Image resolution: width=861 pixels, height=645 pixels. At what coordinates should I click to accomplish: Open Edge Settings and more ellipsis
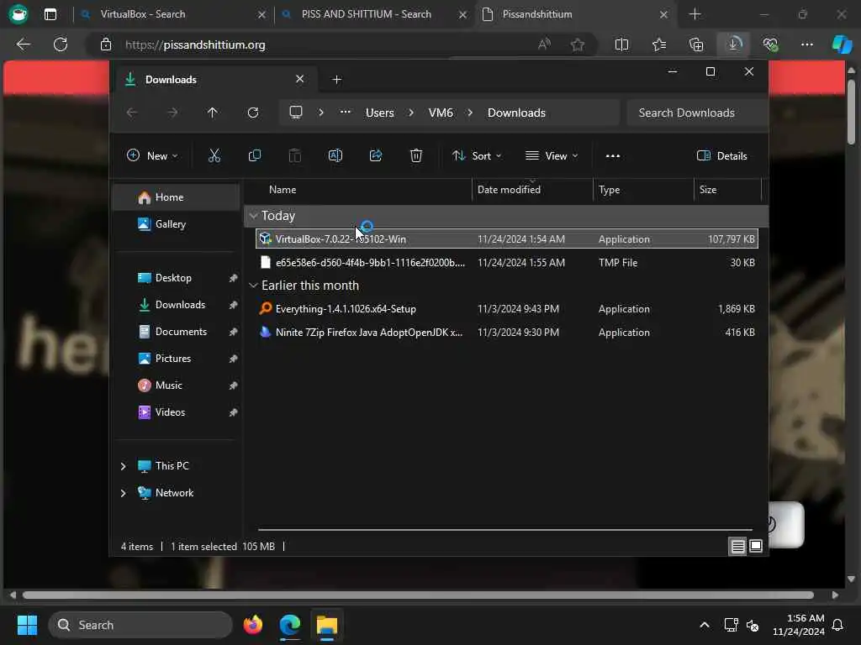point(806,45)
